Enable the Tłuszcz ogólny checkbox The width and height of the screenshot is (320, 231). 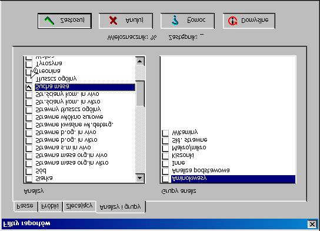[29, 79]
